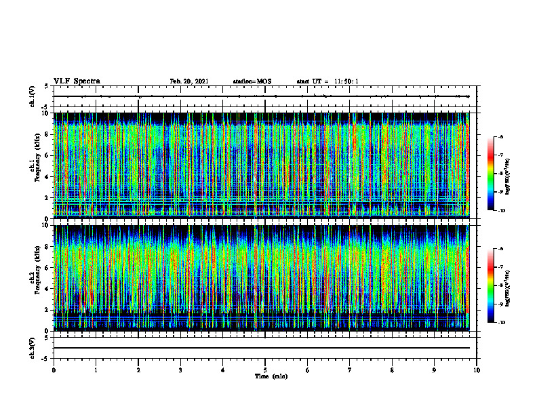
Task: Click time axis tick label '4'
Action: coord(223,370)
